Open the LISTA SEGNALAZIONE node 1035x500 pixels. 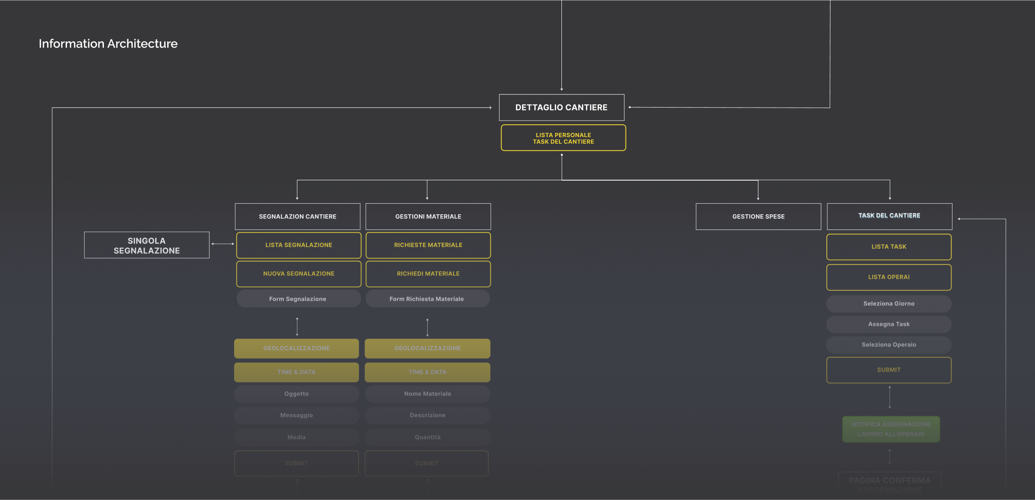point(299,245)
